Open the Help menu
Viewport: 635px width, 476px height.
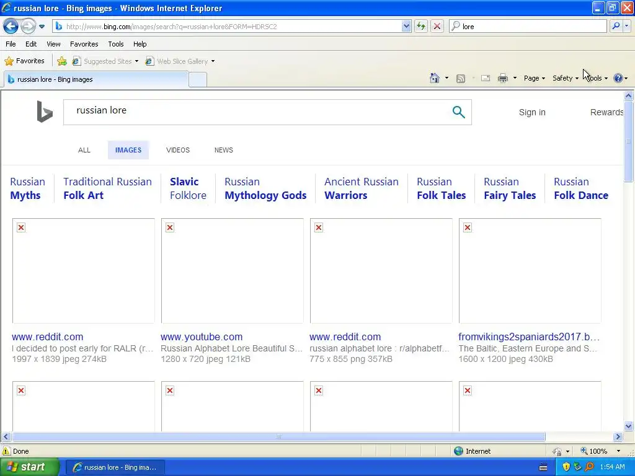140,44
